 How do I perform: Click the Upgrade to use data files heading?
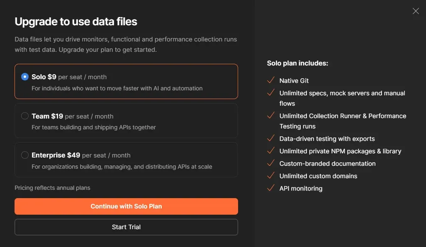[x=76, y=21]
